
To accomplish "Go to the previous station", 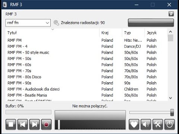I will coord(23,124).
